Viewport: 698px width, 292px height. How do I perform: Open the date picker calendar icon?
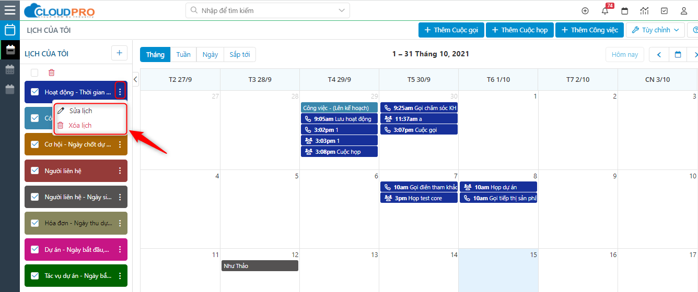click(x=678, y=55)
